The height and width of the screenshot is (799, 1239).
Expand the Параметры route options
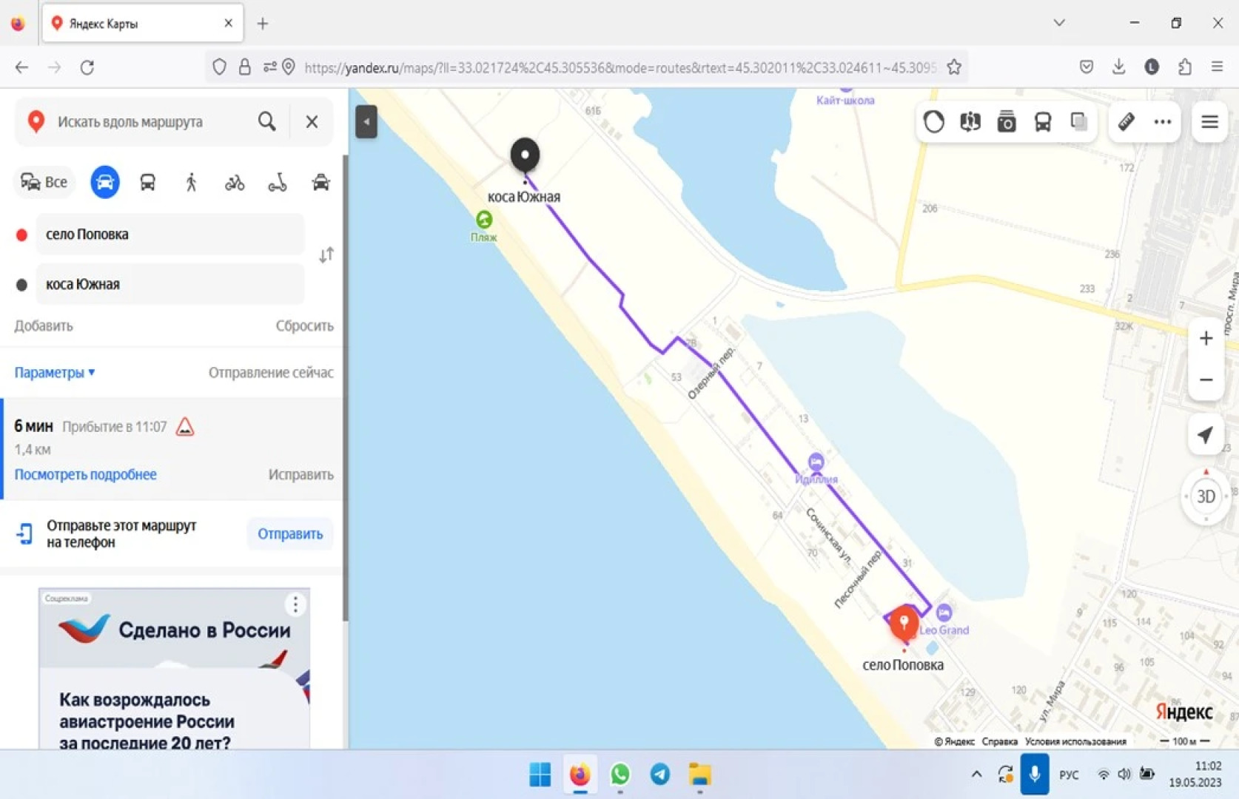coord(55,373)
